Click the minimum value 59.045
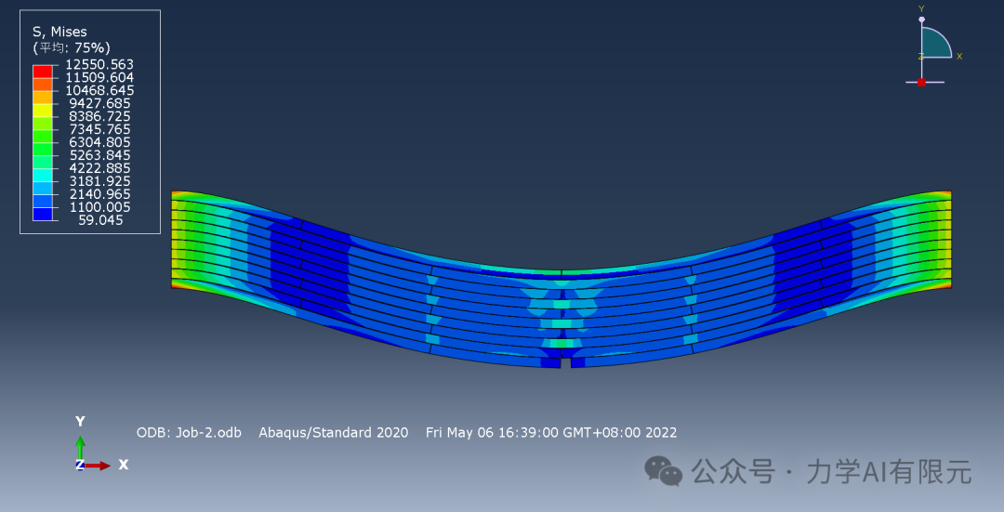The width and height of the screenshot is (1004, 512). (x=100, y=220)
